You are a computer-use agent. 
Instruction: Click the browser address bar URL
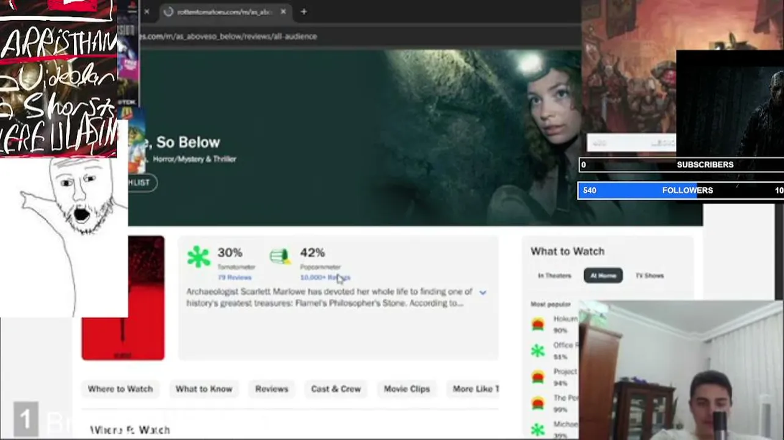pos(228,36)
